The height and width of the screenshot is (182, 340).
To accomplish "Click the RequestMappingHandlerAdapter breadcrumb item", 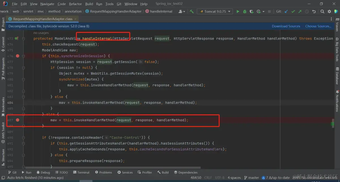I will point(113,12).
